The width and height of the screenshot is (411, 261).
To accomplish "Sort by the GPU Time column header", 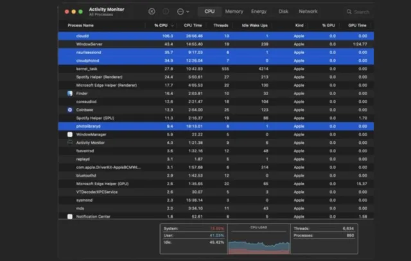I will pos(357,26).
